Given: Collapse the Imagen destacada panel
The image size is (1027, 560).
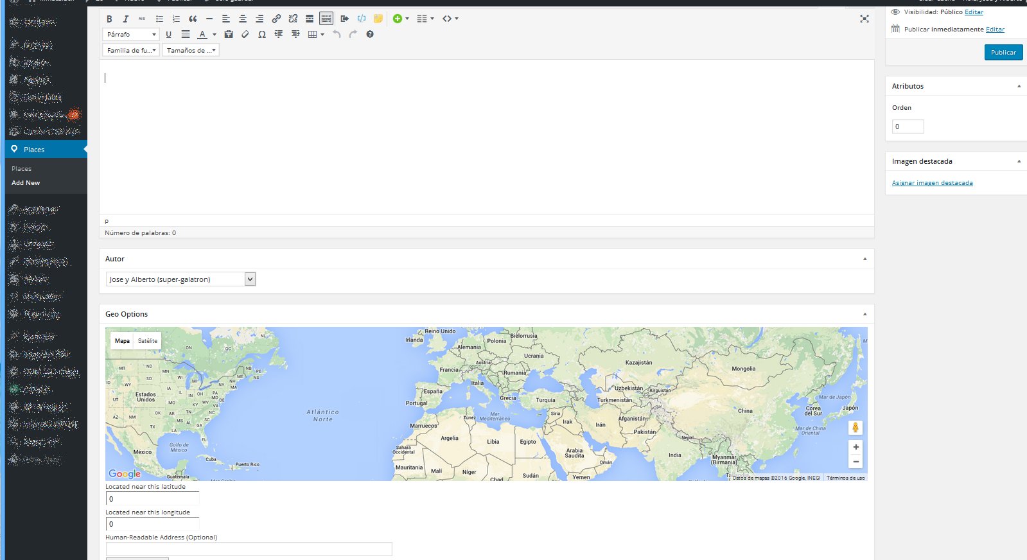Looking at the screenshot, I should [1019, 161].
